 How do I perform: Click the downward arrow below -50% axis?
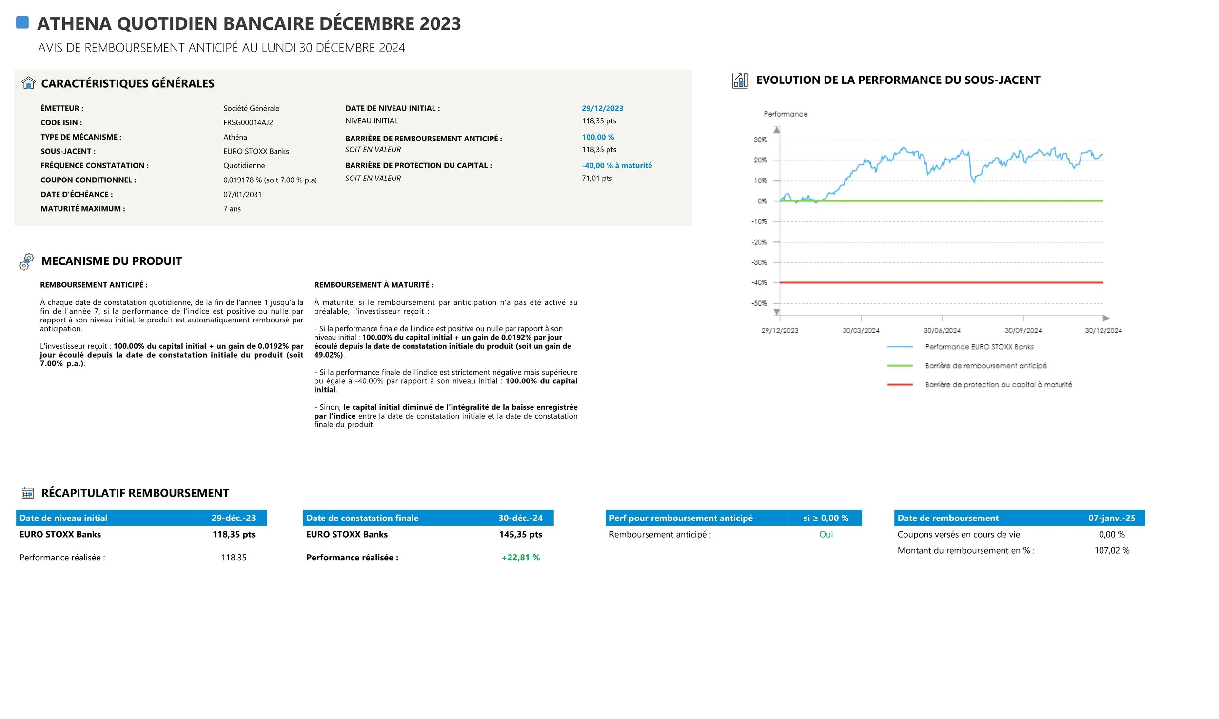click(x=777, y=312)
